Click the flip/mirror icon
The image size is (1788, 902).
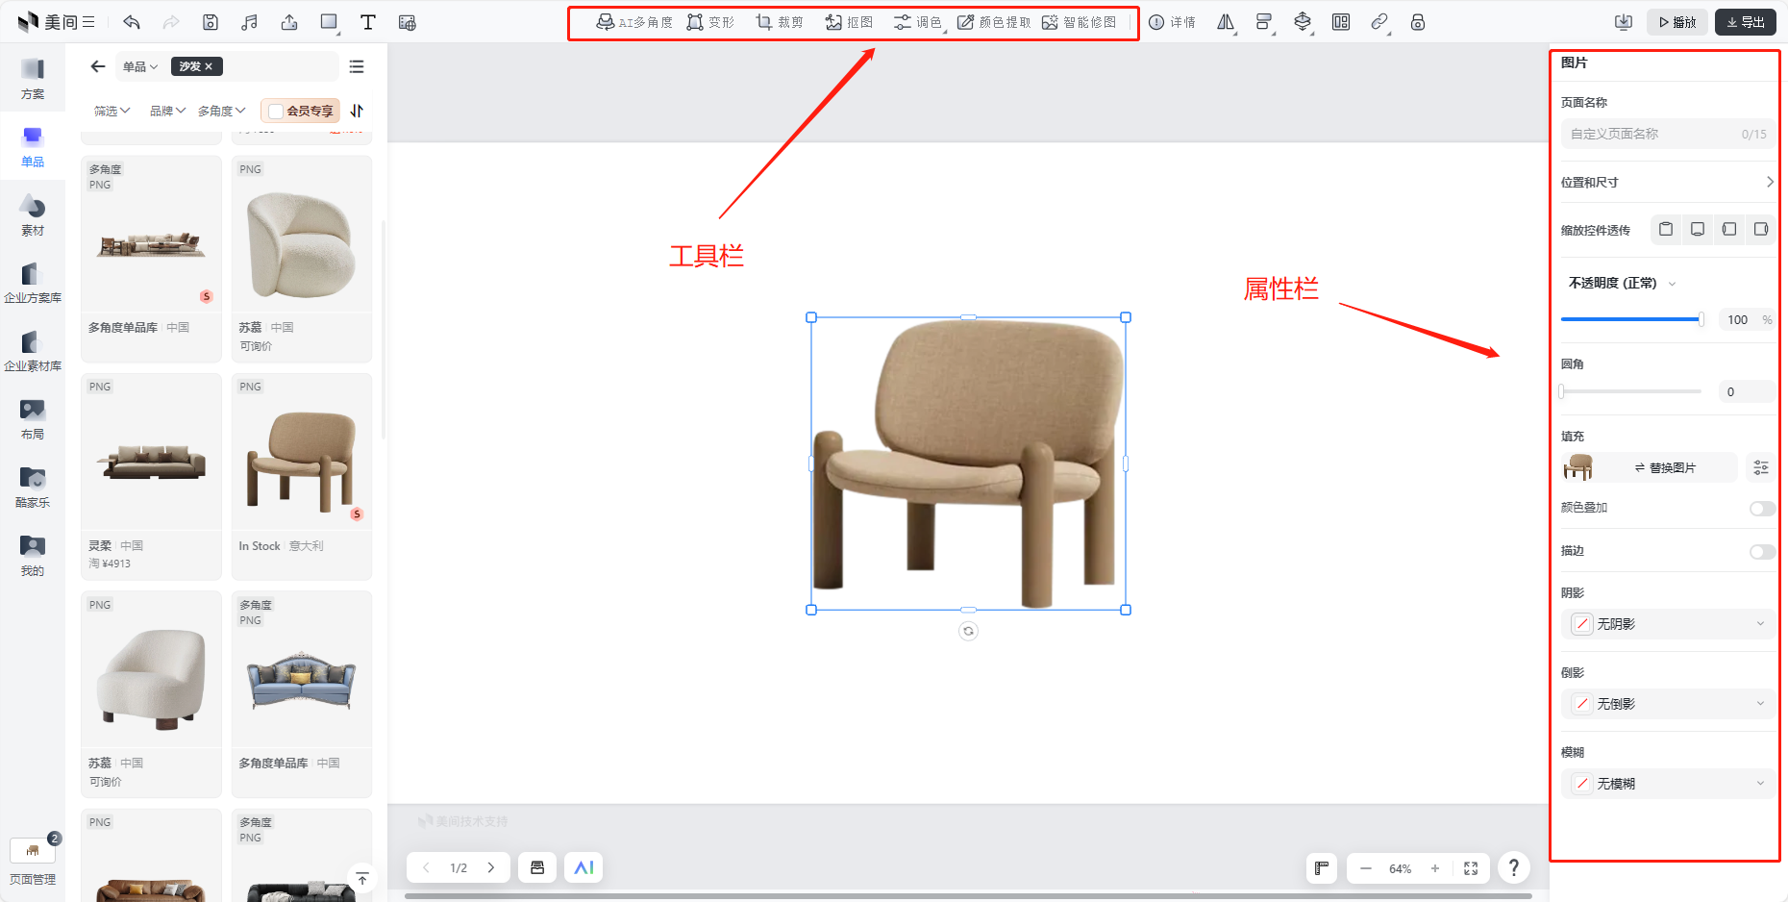(1226, 22)
